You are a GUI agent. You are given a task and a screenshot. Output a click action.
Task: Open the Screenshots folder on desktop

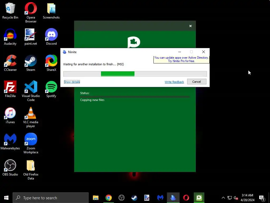click(51, 11)
